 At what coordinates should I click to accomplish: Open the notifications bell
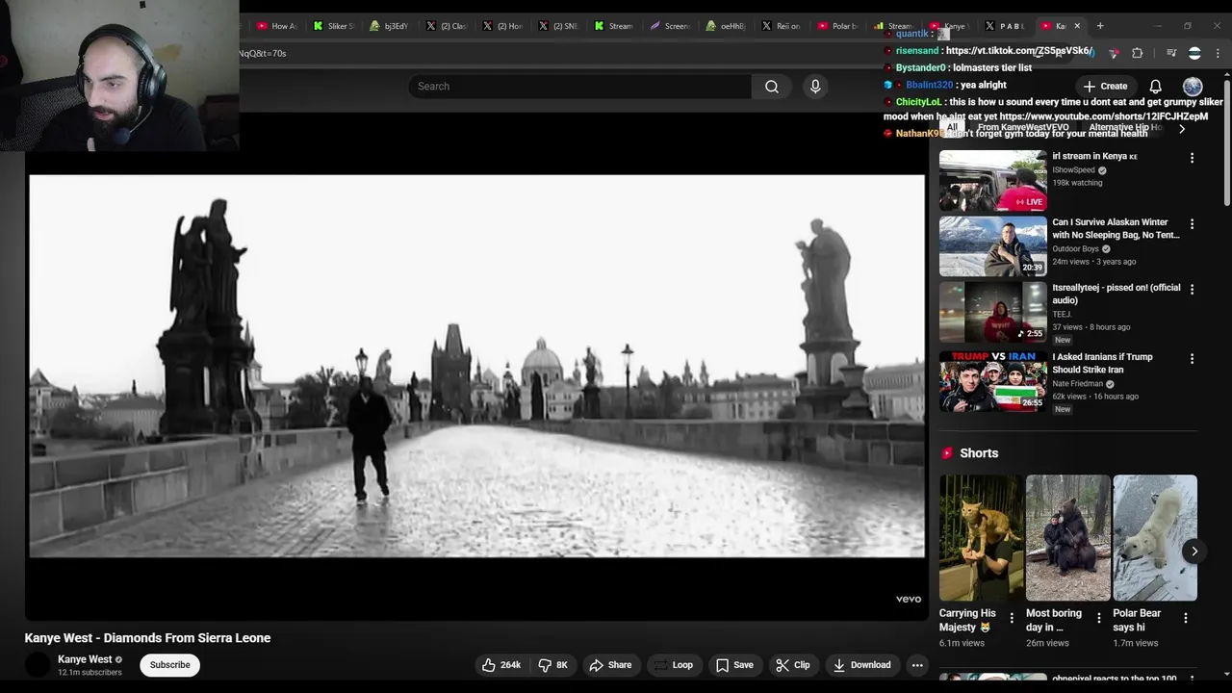(x=1155, y=86)
